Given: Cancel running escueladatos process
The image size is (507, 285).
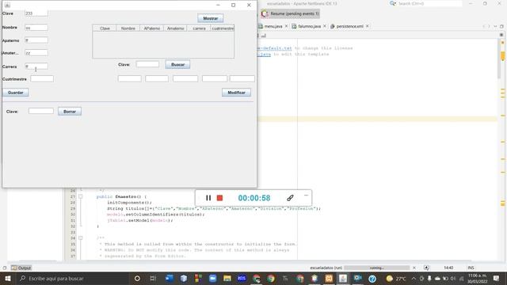Looking at the screenshot, I should tap(414, 268).
